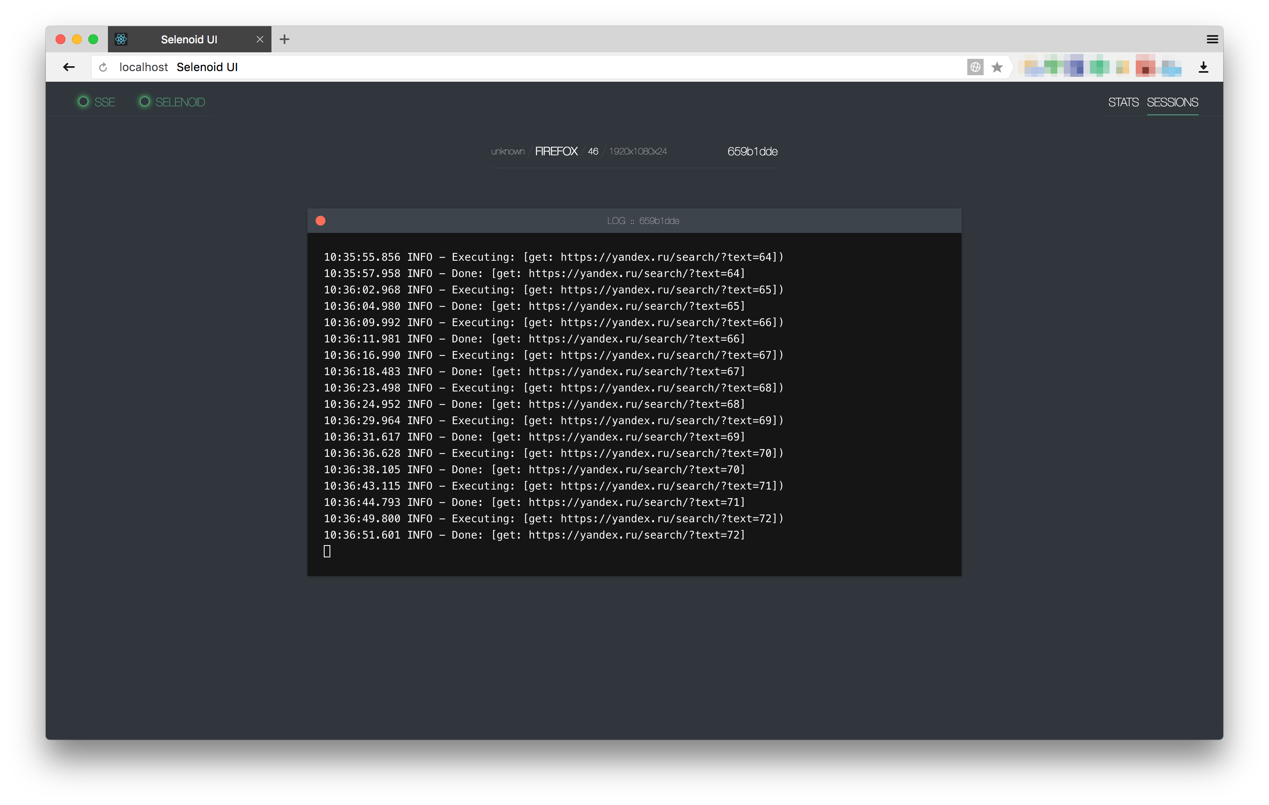Close the log with the red dot
This screenshot has width=1269, height=805.
click(321, 221)
